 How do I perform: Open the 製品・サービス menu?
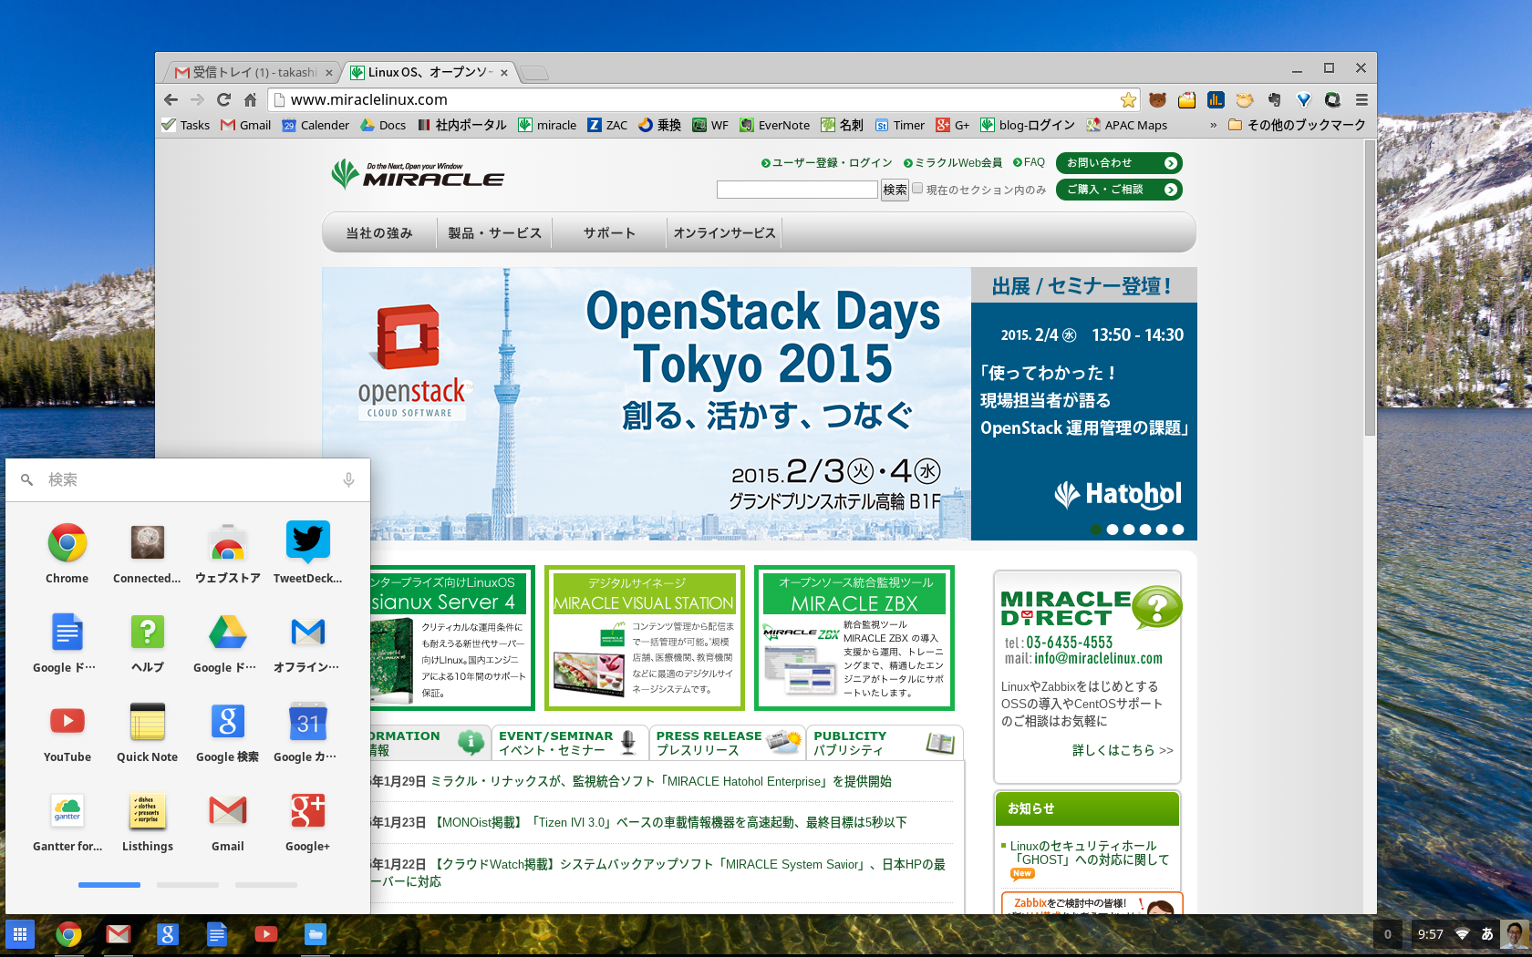[x=494, y=233]
